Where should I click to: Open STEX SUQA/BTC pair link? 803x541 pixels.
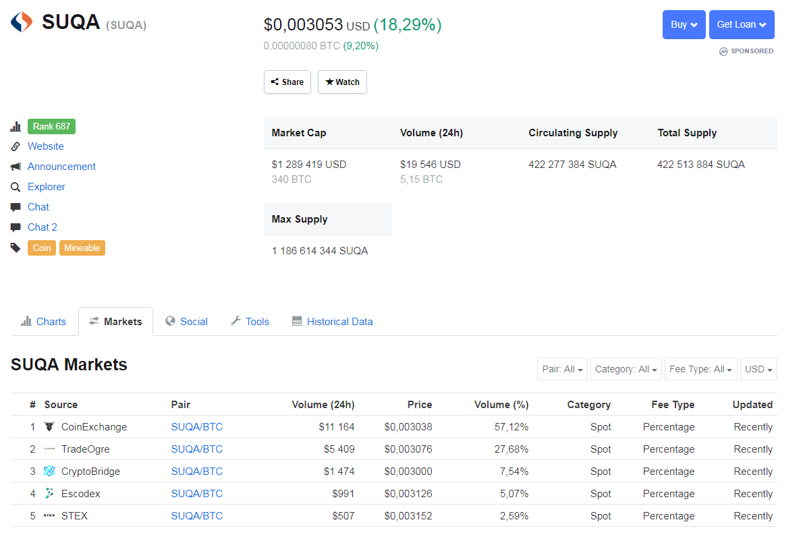tap(196, 516)
